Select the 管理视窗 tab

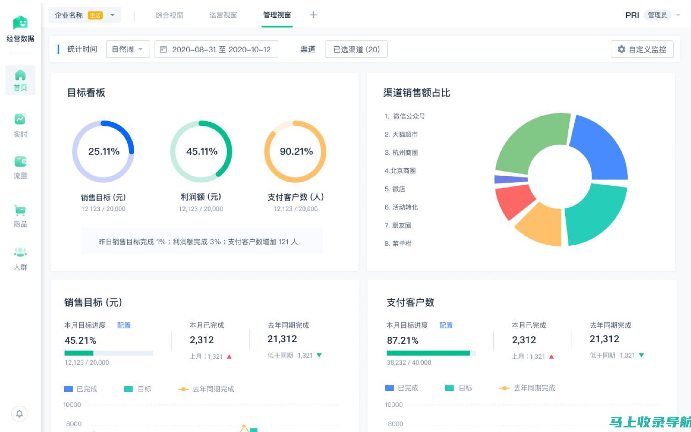tap(277, 15)
